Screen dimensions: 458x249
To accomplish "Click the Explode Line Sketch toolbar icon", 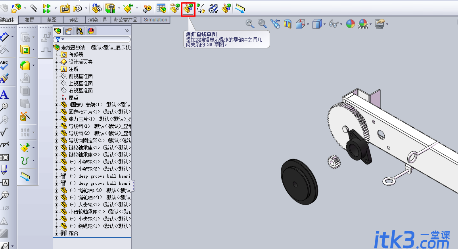I will 188,8.
